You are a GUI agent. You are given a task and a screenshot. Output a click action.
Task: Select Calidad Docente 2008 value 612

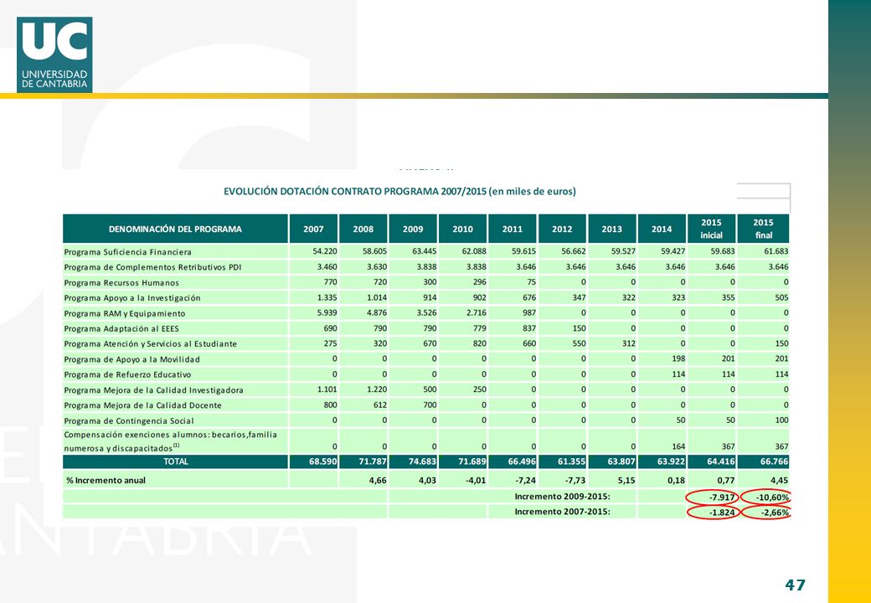pos(380,405)
